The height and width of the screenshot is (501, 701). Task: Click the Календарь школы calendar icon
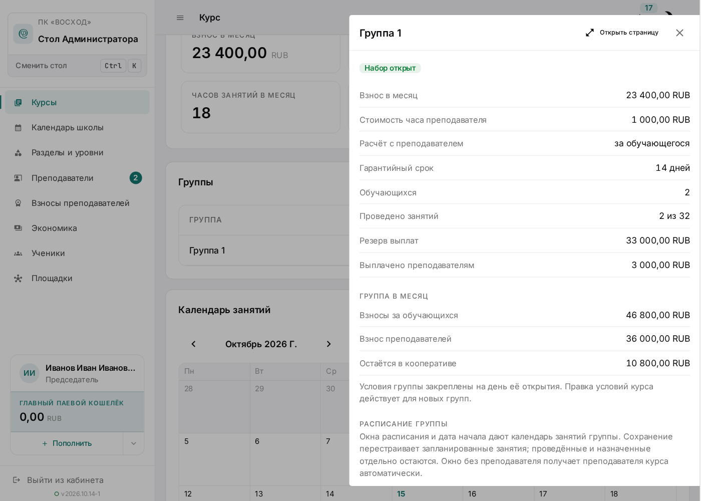18,128
